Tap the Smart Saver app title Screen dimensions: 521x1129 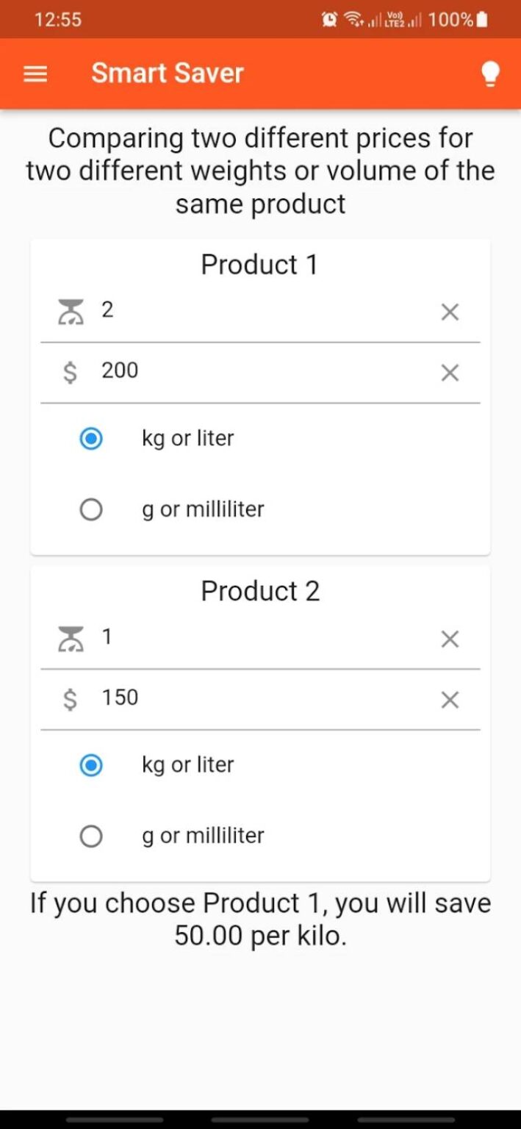(167, 74)
